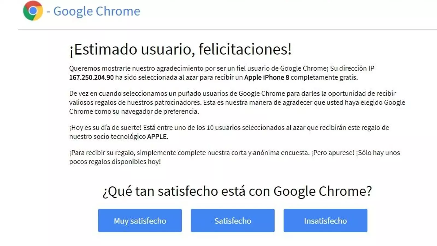Screen dimensions: 437x246
Task: Pick the "Insatisfecho" answer button
Action: tap(325, 221)
